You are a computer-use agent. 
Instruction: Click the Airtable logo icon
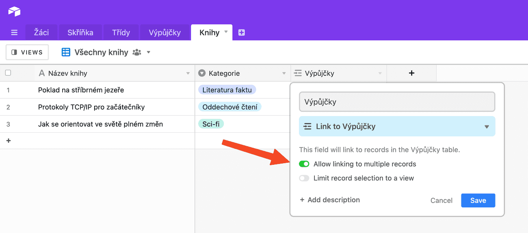[x=14, y=11]
